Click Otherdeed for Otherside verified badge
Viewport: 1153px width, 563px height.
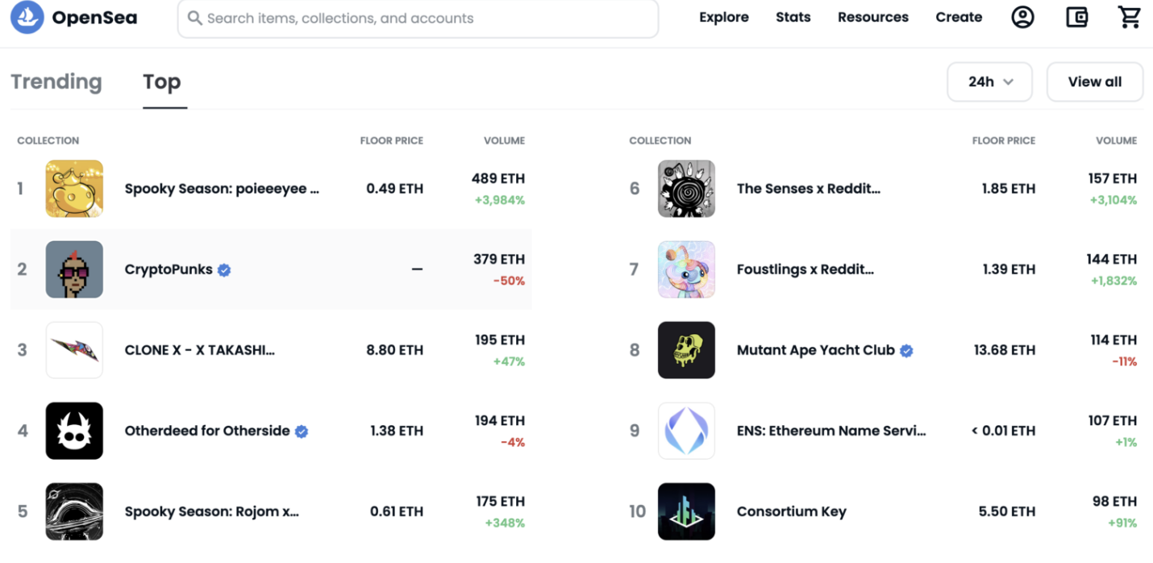[302, 432]
